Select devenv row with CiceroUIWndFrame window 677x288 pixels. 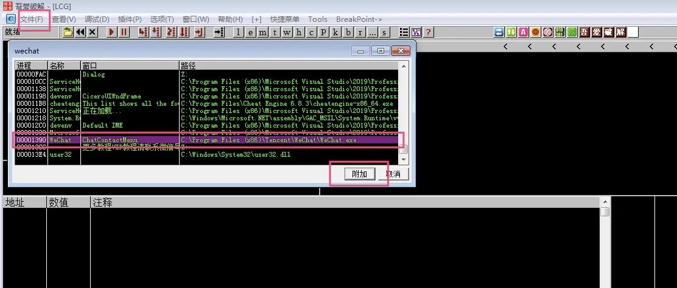pyautogui.click(x=207, y=96)
